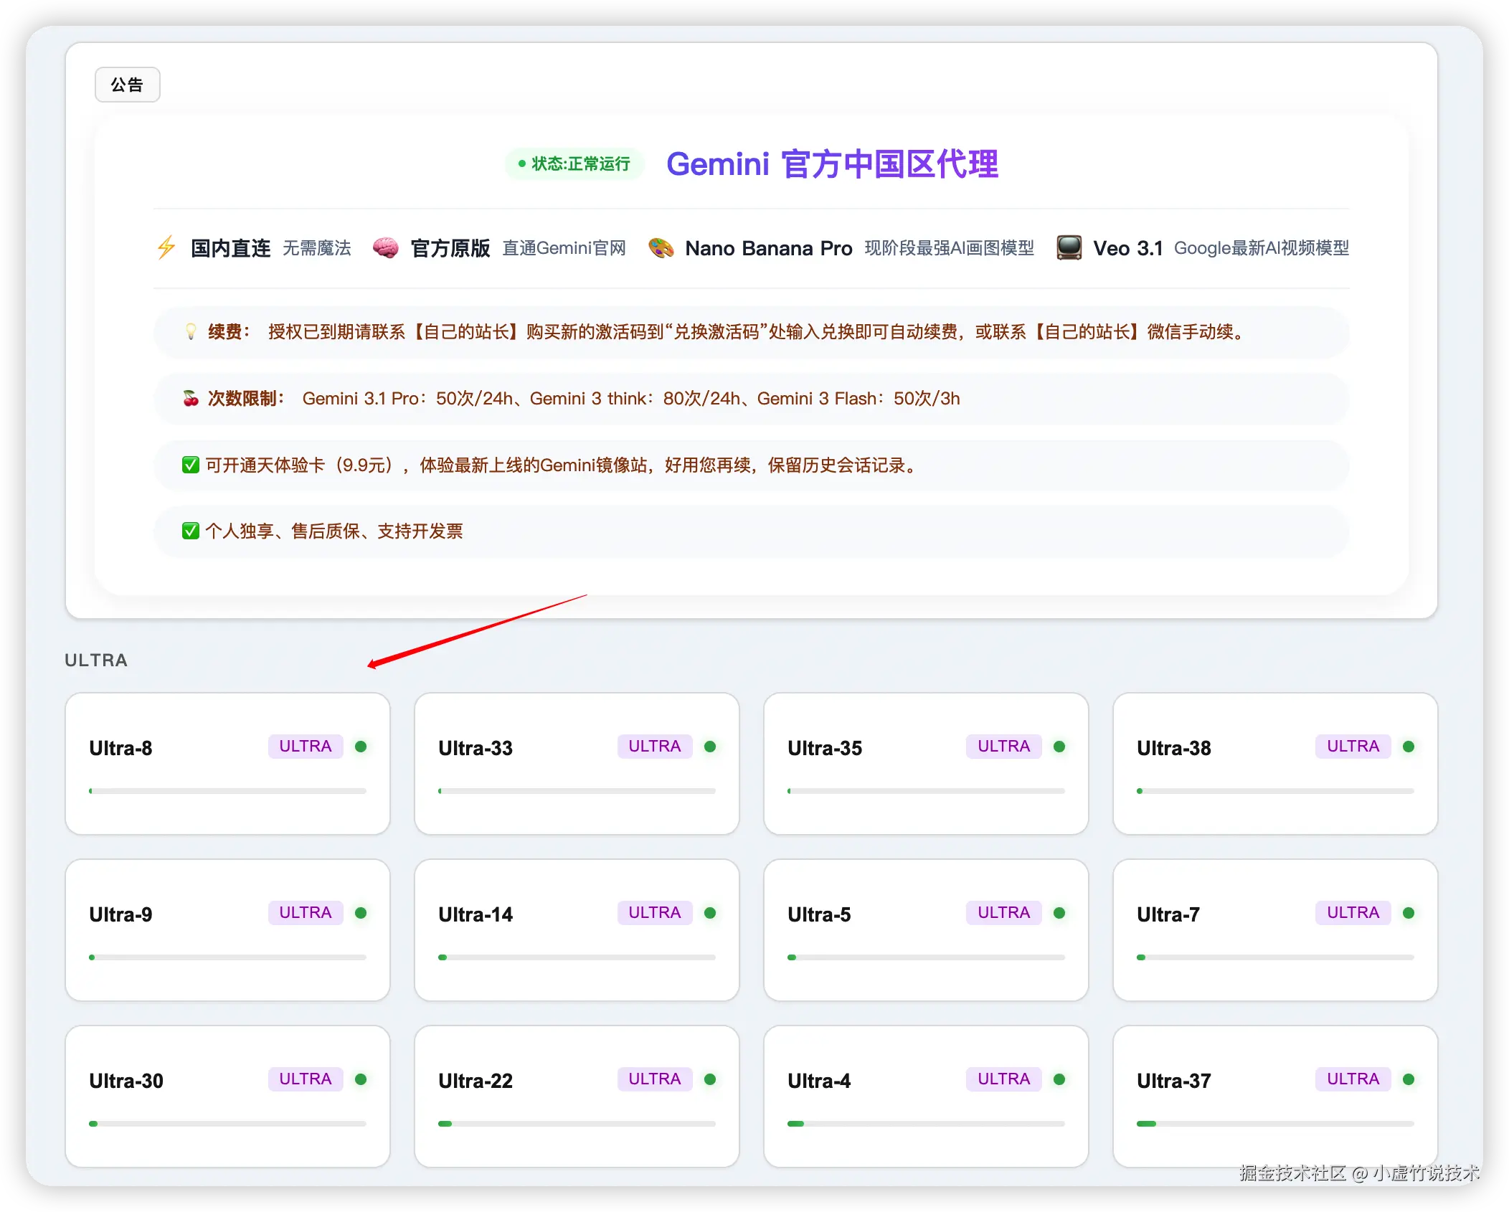Click the Gemini 官方中国区代理 title link

coord(832,165)
